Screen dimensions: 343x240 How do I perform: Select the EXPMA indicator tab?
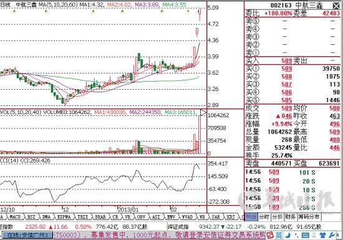click(x=64, y=217)
